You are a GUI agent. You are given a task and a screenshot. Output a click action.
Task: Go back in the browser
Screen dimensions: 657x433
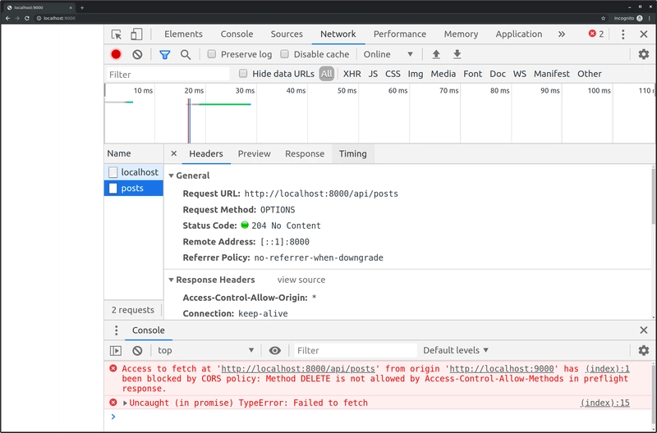7,18
